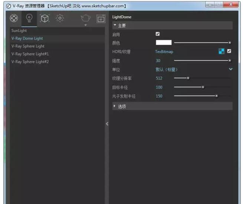Select V-Ray Sphere Light in the list

58,46
